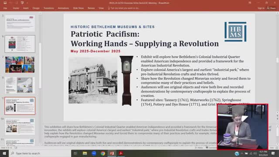Click the Save icon in Quick Access Toolbar
279x157 pixels.
5,3
